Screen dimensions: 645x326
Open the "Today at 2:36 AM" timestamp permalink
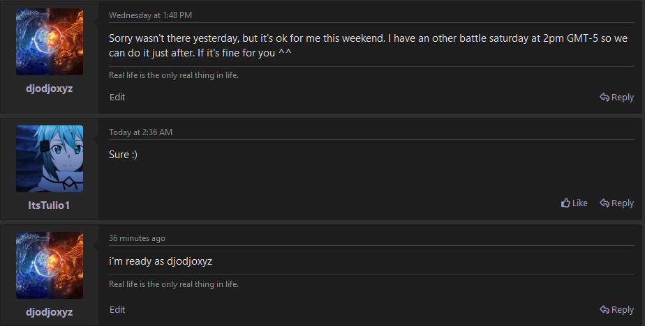coord(141,132)
